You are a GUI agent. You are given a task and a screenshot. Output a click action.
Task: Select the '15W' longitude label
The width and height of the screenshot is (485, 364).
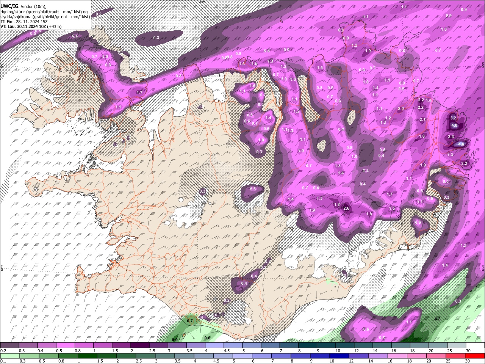402,2
